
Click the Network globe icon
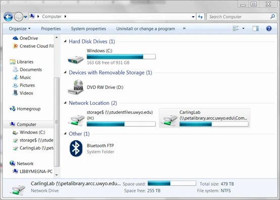tap(12, 163)
